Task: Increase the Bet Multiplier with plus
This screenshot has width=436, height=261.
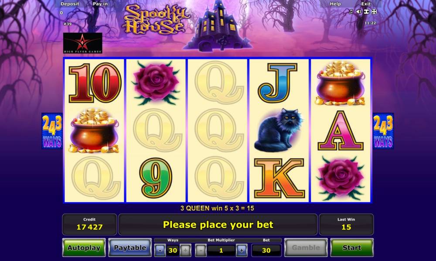Action: click(242, 250)
